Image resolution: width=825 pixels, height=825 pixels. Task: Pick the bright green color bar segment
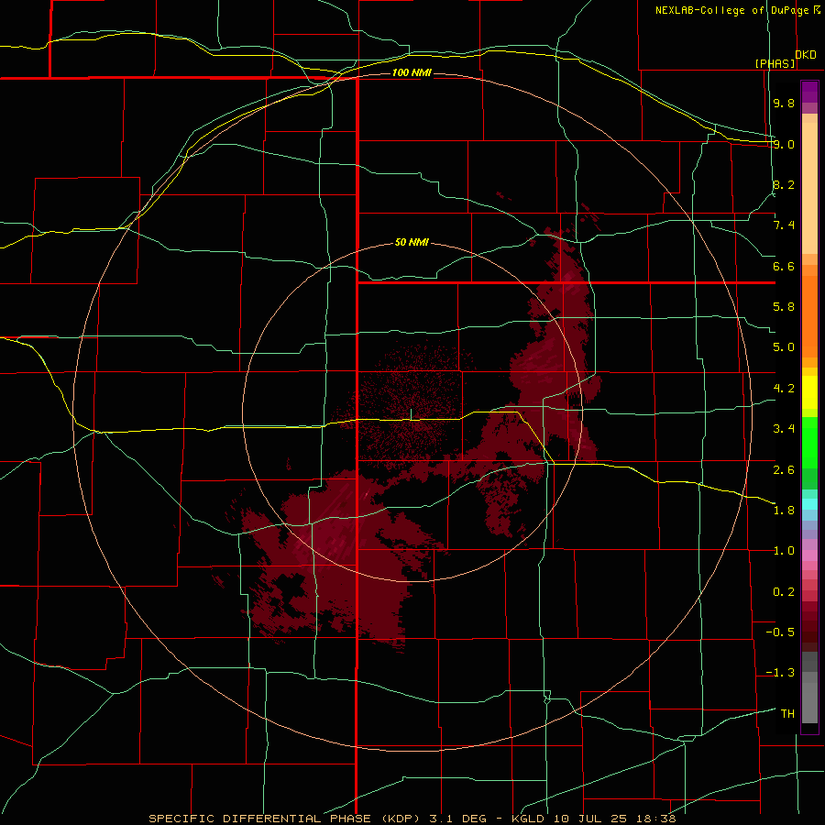click(809, 442)
